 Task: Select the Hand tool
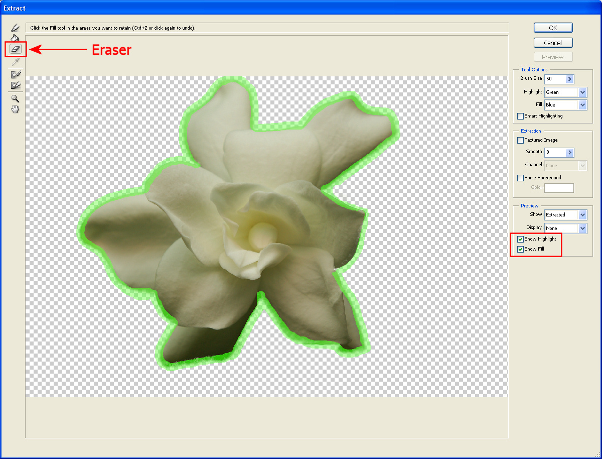15,109
